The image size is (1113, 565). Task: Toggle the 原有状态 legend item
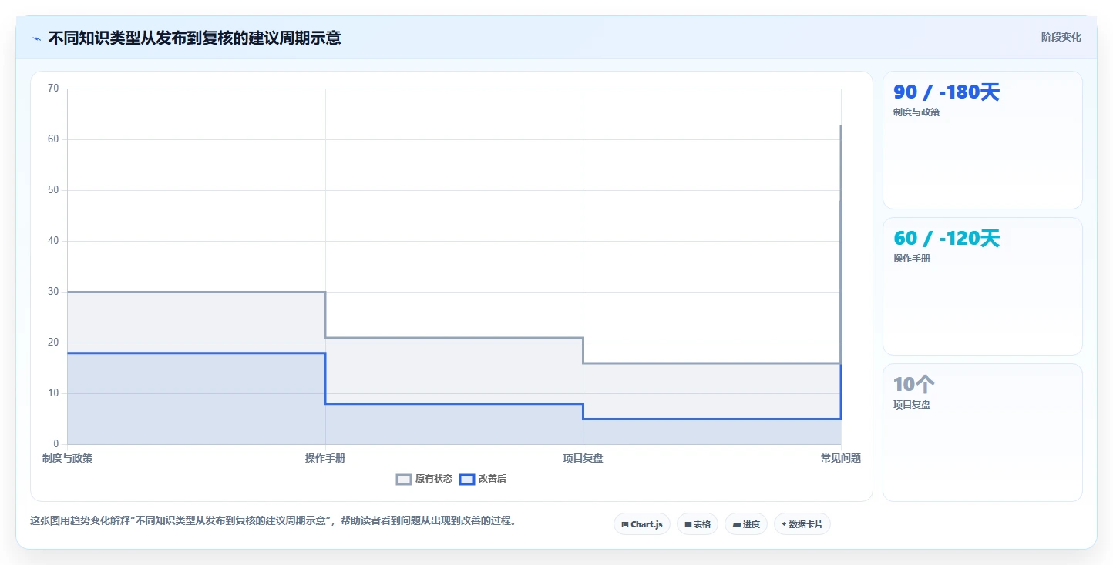(424, 479)
